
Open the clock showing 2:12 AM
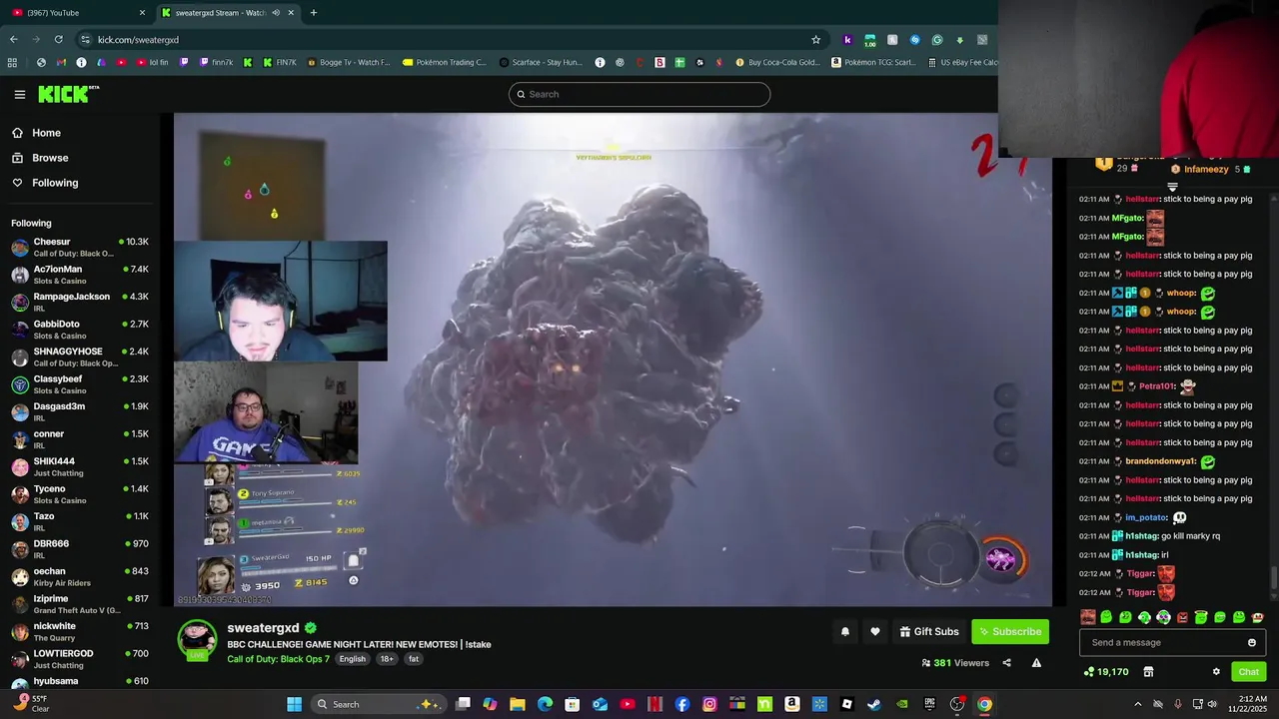pyautogui.click(x=1253, y=704)
